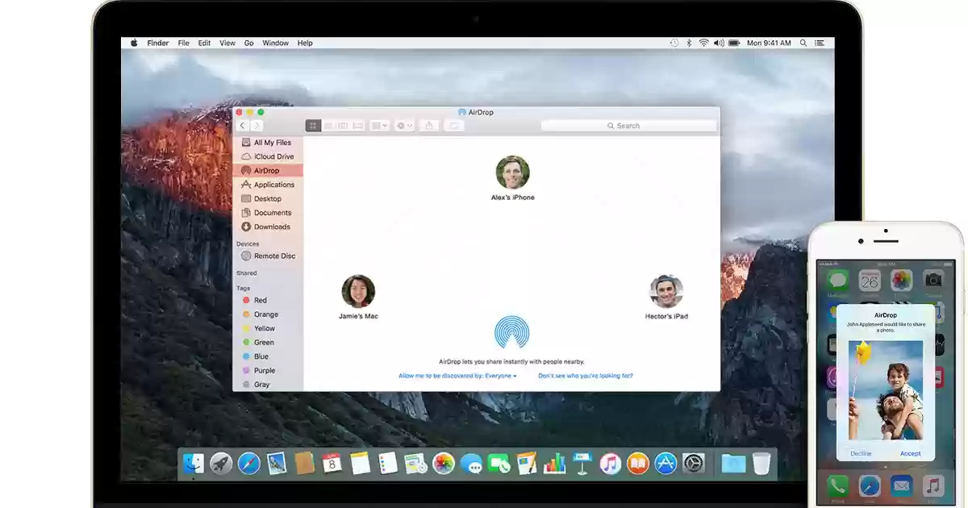Screen dimensions: 968x508
Task: Open the Apple menu
Action: click(x=134, y=43)
